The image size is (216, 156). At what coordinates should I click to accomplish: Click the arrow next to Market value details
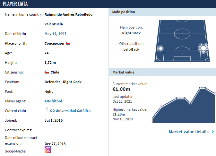click(x=213, y=132)
